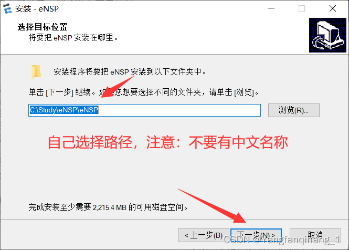The height and width of the screenshot is (250, 349).
Task: Click the red arrow pointing at path field
Action: [x=118, y=87]
